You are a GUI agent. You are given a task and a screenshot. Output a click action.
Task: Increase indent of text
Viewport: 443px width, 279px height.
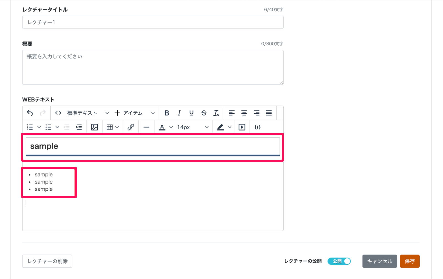pos(79,127)
